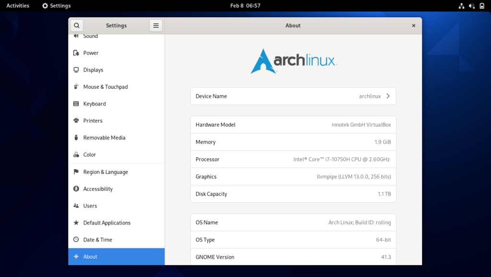The image size is (491, 277).
Task: Click the Users settings icon
Action: point(76,206)
